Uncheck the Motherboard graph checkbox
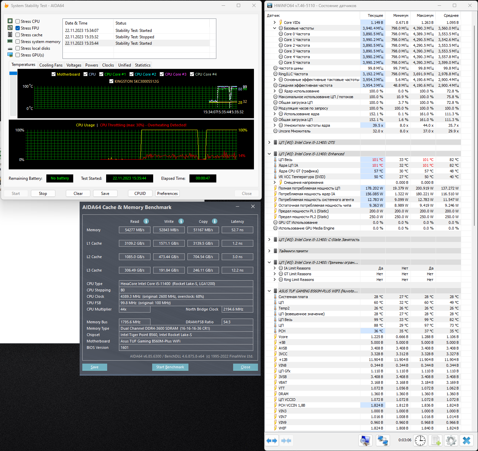Screen dimensions: 478x451 53,74
